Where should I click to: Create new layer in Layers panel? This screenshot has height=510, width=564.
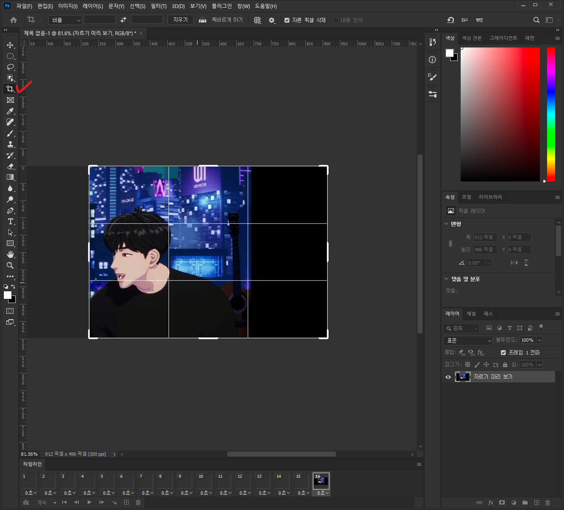coord(536,502)
